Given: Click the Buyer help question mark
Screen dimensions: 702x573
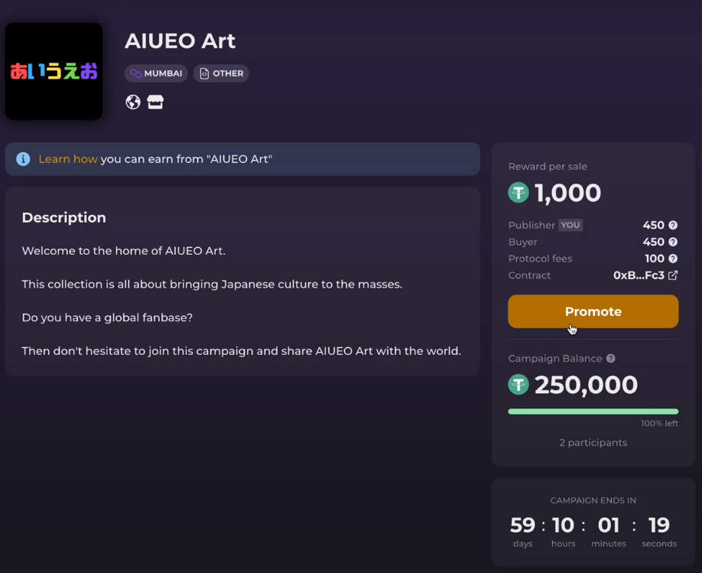Looking at the screenshot, I should pos(673,242).
